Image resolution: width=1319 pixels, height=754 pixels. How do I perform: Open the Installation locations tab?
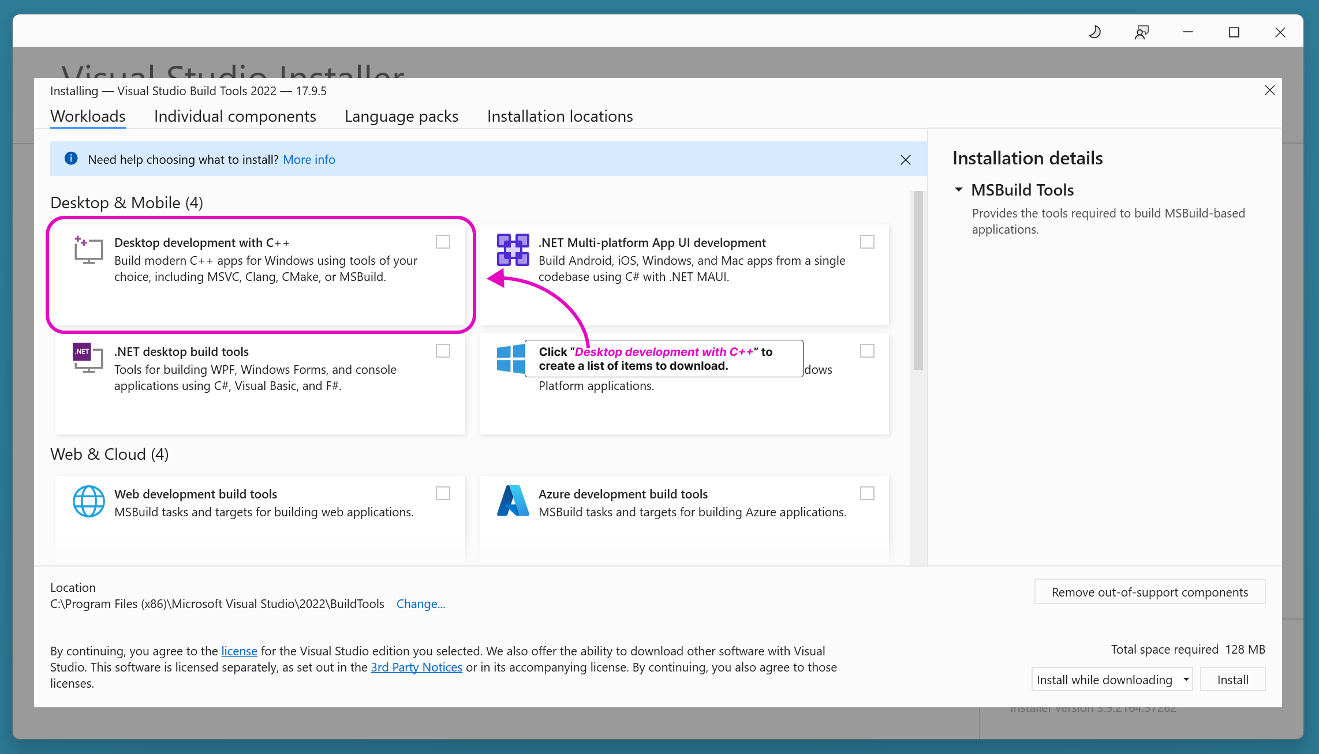[559, 117]
